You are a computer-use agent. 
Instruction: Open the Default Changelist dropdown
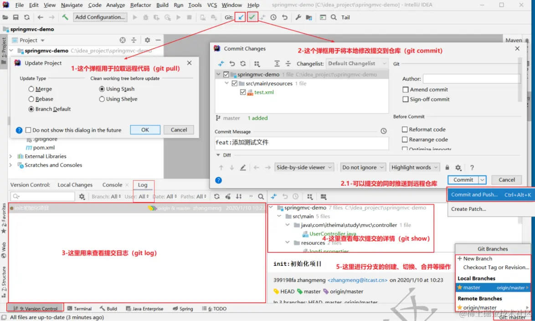coord(357,63)
